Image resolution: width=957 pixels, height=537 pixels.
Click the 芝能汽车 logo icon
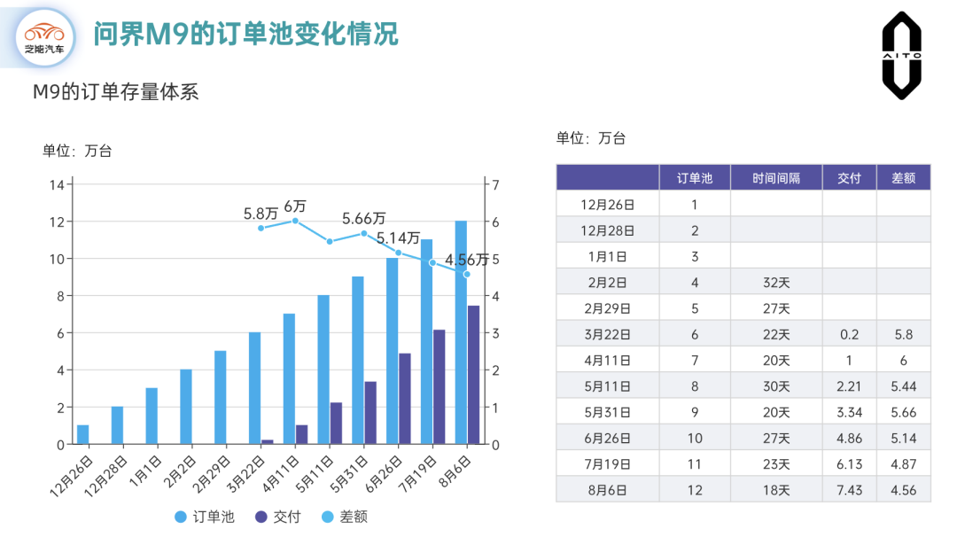[44, 38]
